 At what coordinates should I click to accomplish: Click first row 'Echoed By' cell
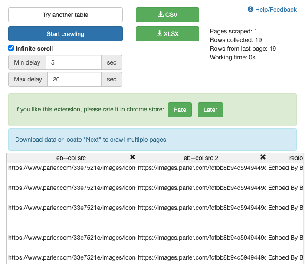[x=285, y=168]
